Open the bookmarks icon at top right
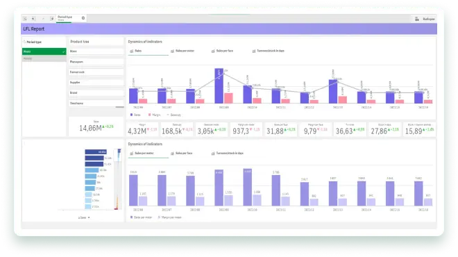This screenshot has width=458, height=257. click(x=417, y=19)
